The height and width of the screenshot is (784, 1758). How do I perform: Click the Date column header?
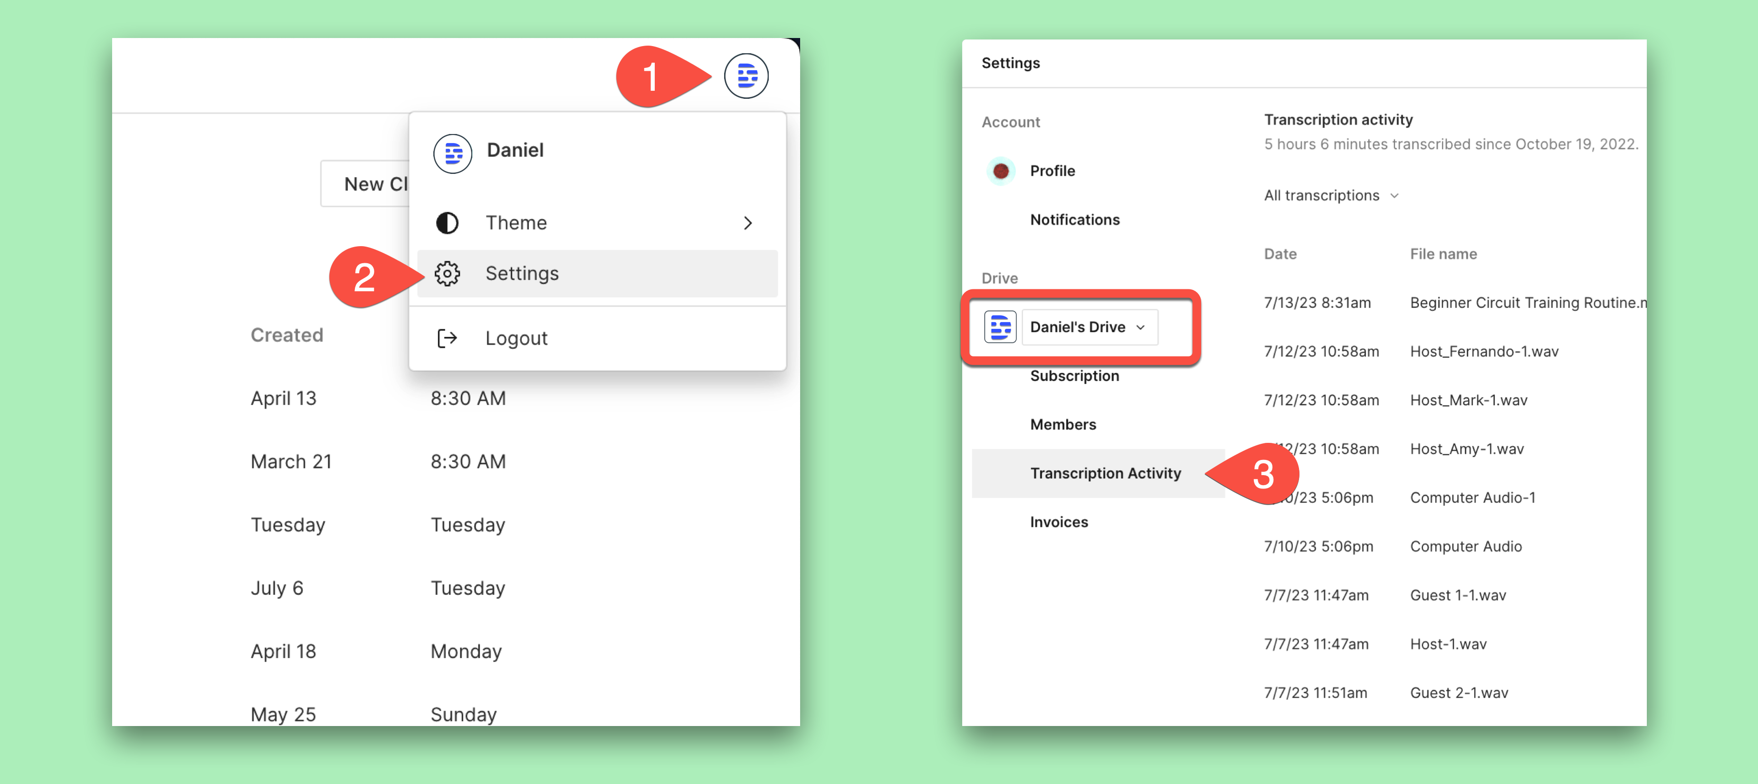1280,254
